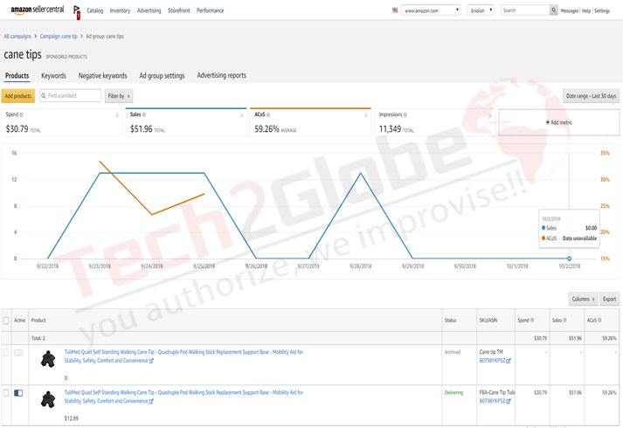Click the Find a product search field

pos(70,95)
